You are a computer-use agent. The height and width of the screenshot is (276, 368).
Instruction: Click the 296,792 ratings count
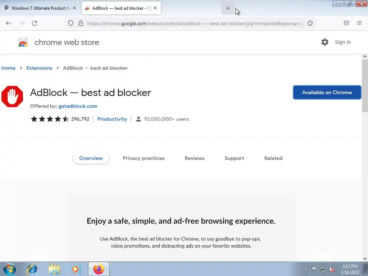tap(80, 119)
